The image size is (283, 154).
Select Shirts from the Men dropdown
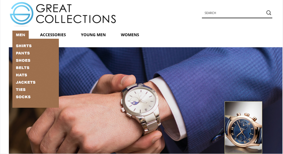coord(24,46)
